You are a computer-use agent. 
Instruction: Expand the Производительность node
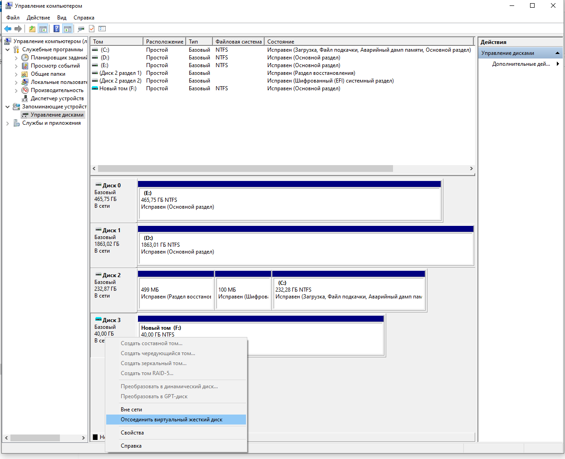pos(16,90)
